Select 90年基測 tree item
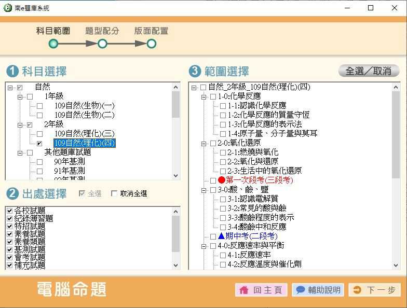The height and width of the screenshot is (308, 407). tap(70, 162)
